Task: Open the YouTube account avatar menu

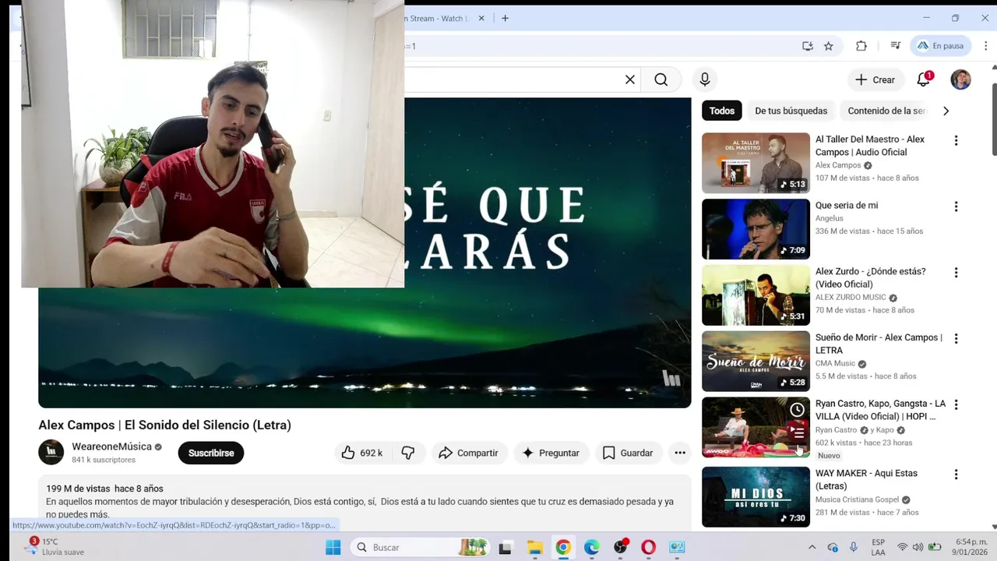Action: click(960, 79)
